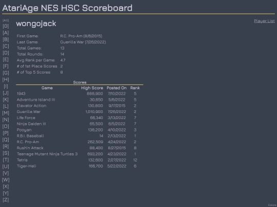Open the Pooyan game entry
277x207 pixels.
(x=24, y=130)
